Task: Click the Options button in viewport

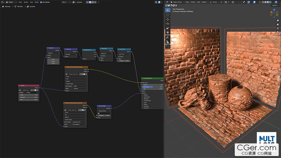Action: point(275,5)
